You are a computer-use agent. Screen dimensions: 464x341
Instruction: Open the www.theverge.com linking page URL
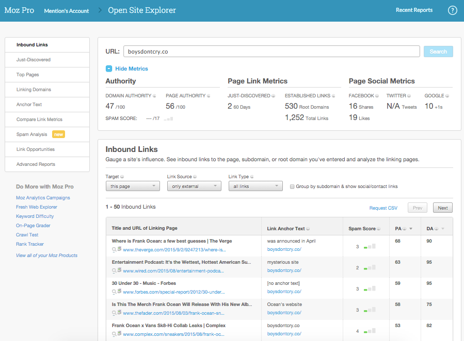click(x=174, y=250)
